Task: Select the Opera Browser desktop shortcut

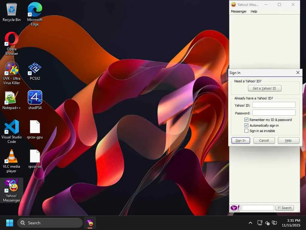Action: click(12, 43)
